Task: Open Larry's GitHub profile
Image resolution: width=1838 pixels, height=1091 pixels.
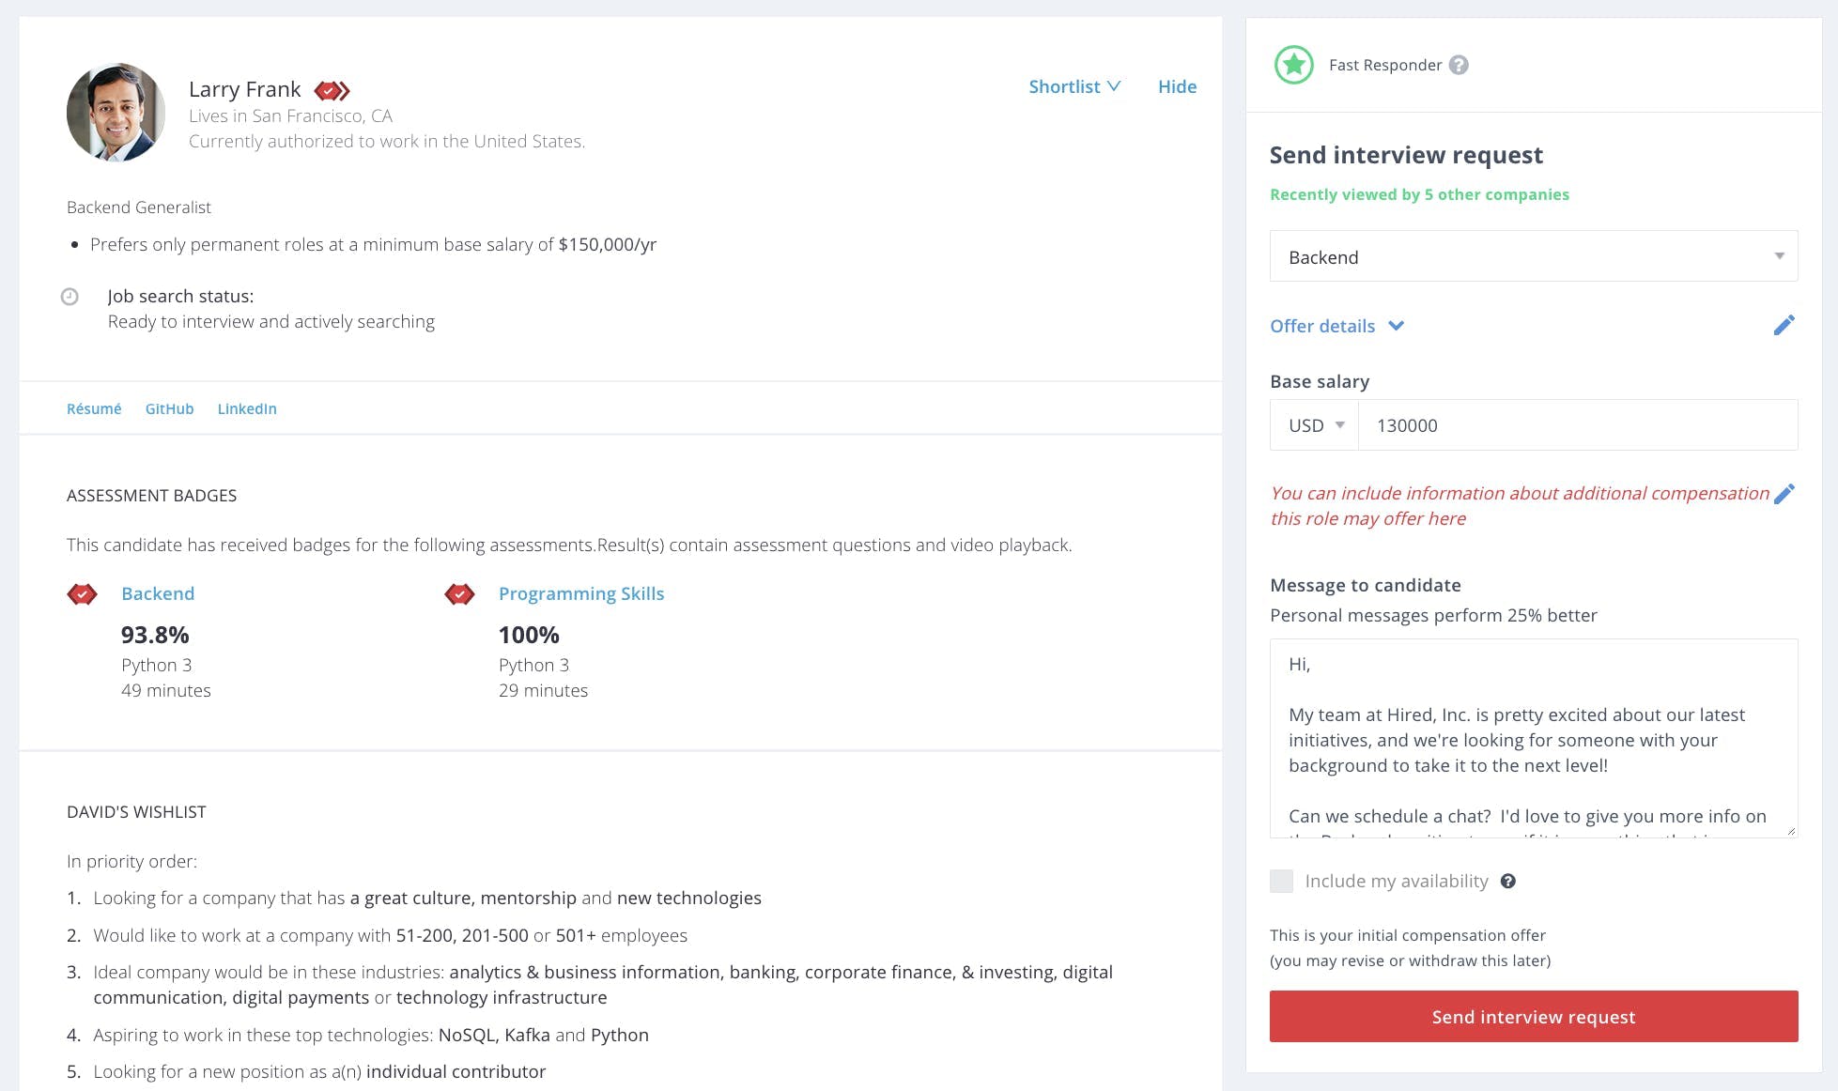Action: coord(169,408)
